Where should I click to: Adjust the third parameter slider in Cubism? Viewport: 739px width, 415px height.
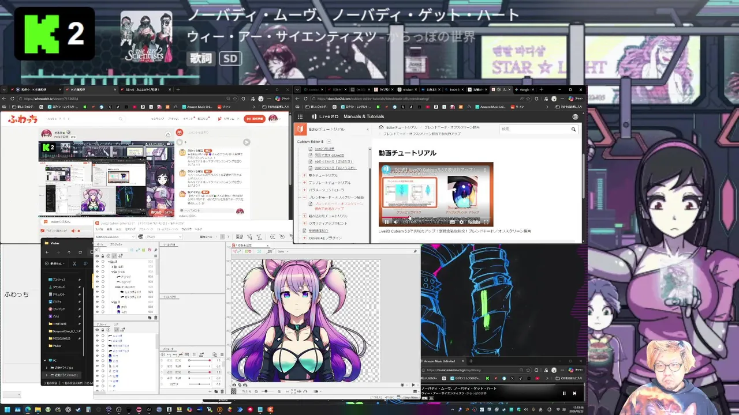coord(199,372)
